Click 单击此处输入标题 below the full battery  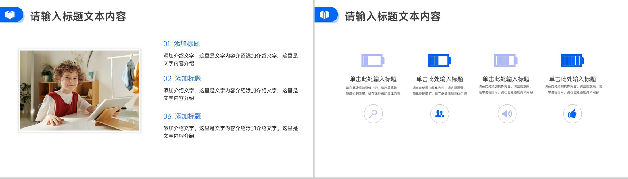tap(573, 79)
